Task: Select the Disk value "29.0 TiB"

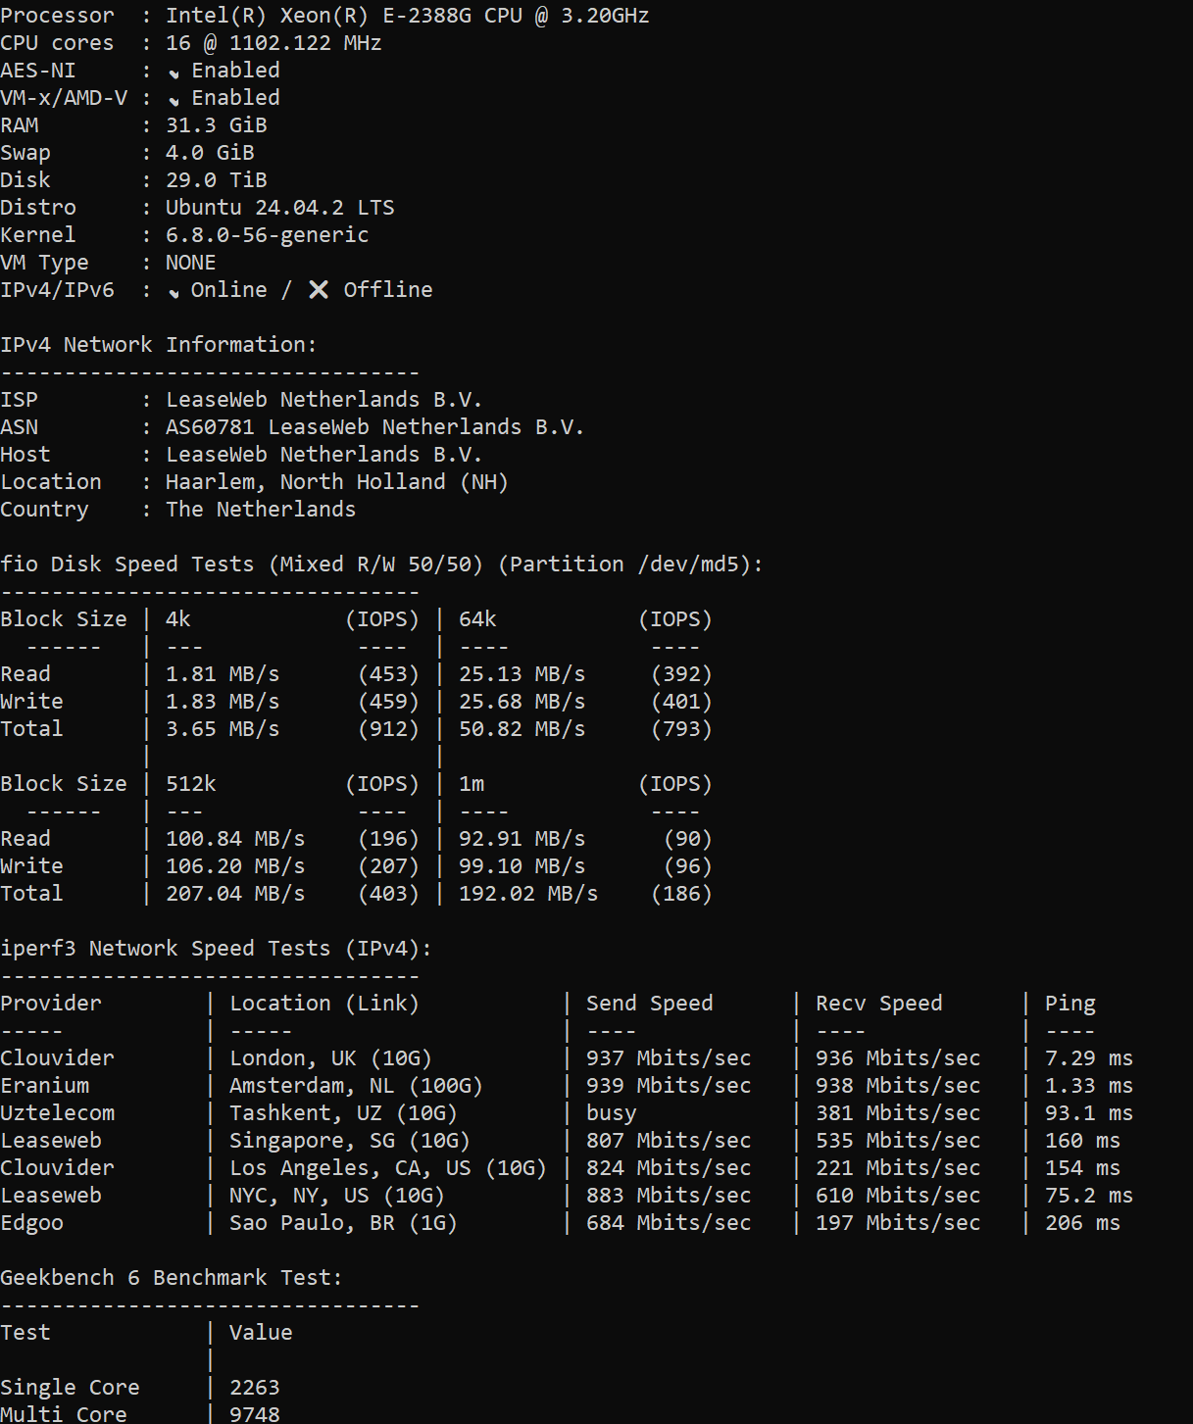Action: 217,180
